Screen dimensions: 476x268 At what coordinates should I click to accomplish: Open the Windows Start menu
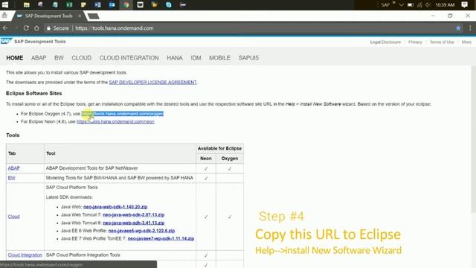[x=5, y=4]
